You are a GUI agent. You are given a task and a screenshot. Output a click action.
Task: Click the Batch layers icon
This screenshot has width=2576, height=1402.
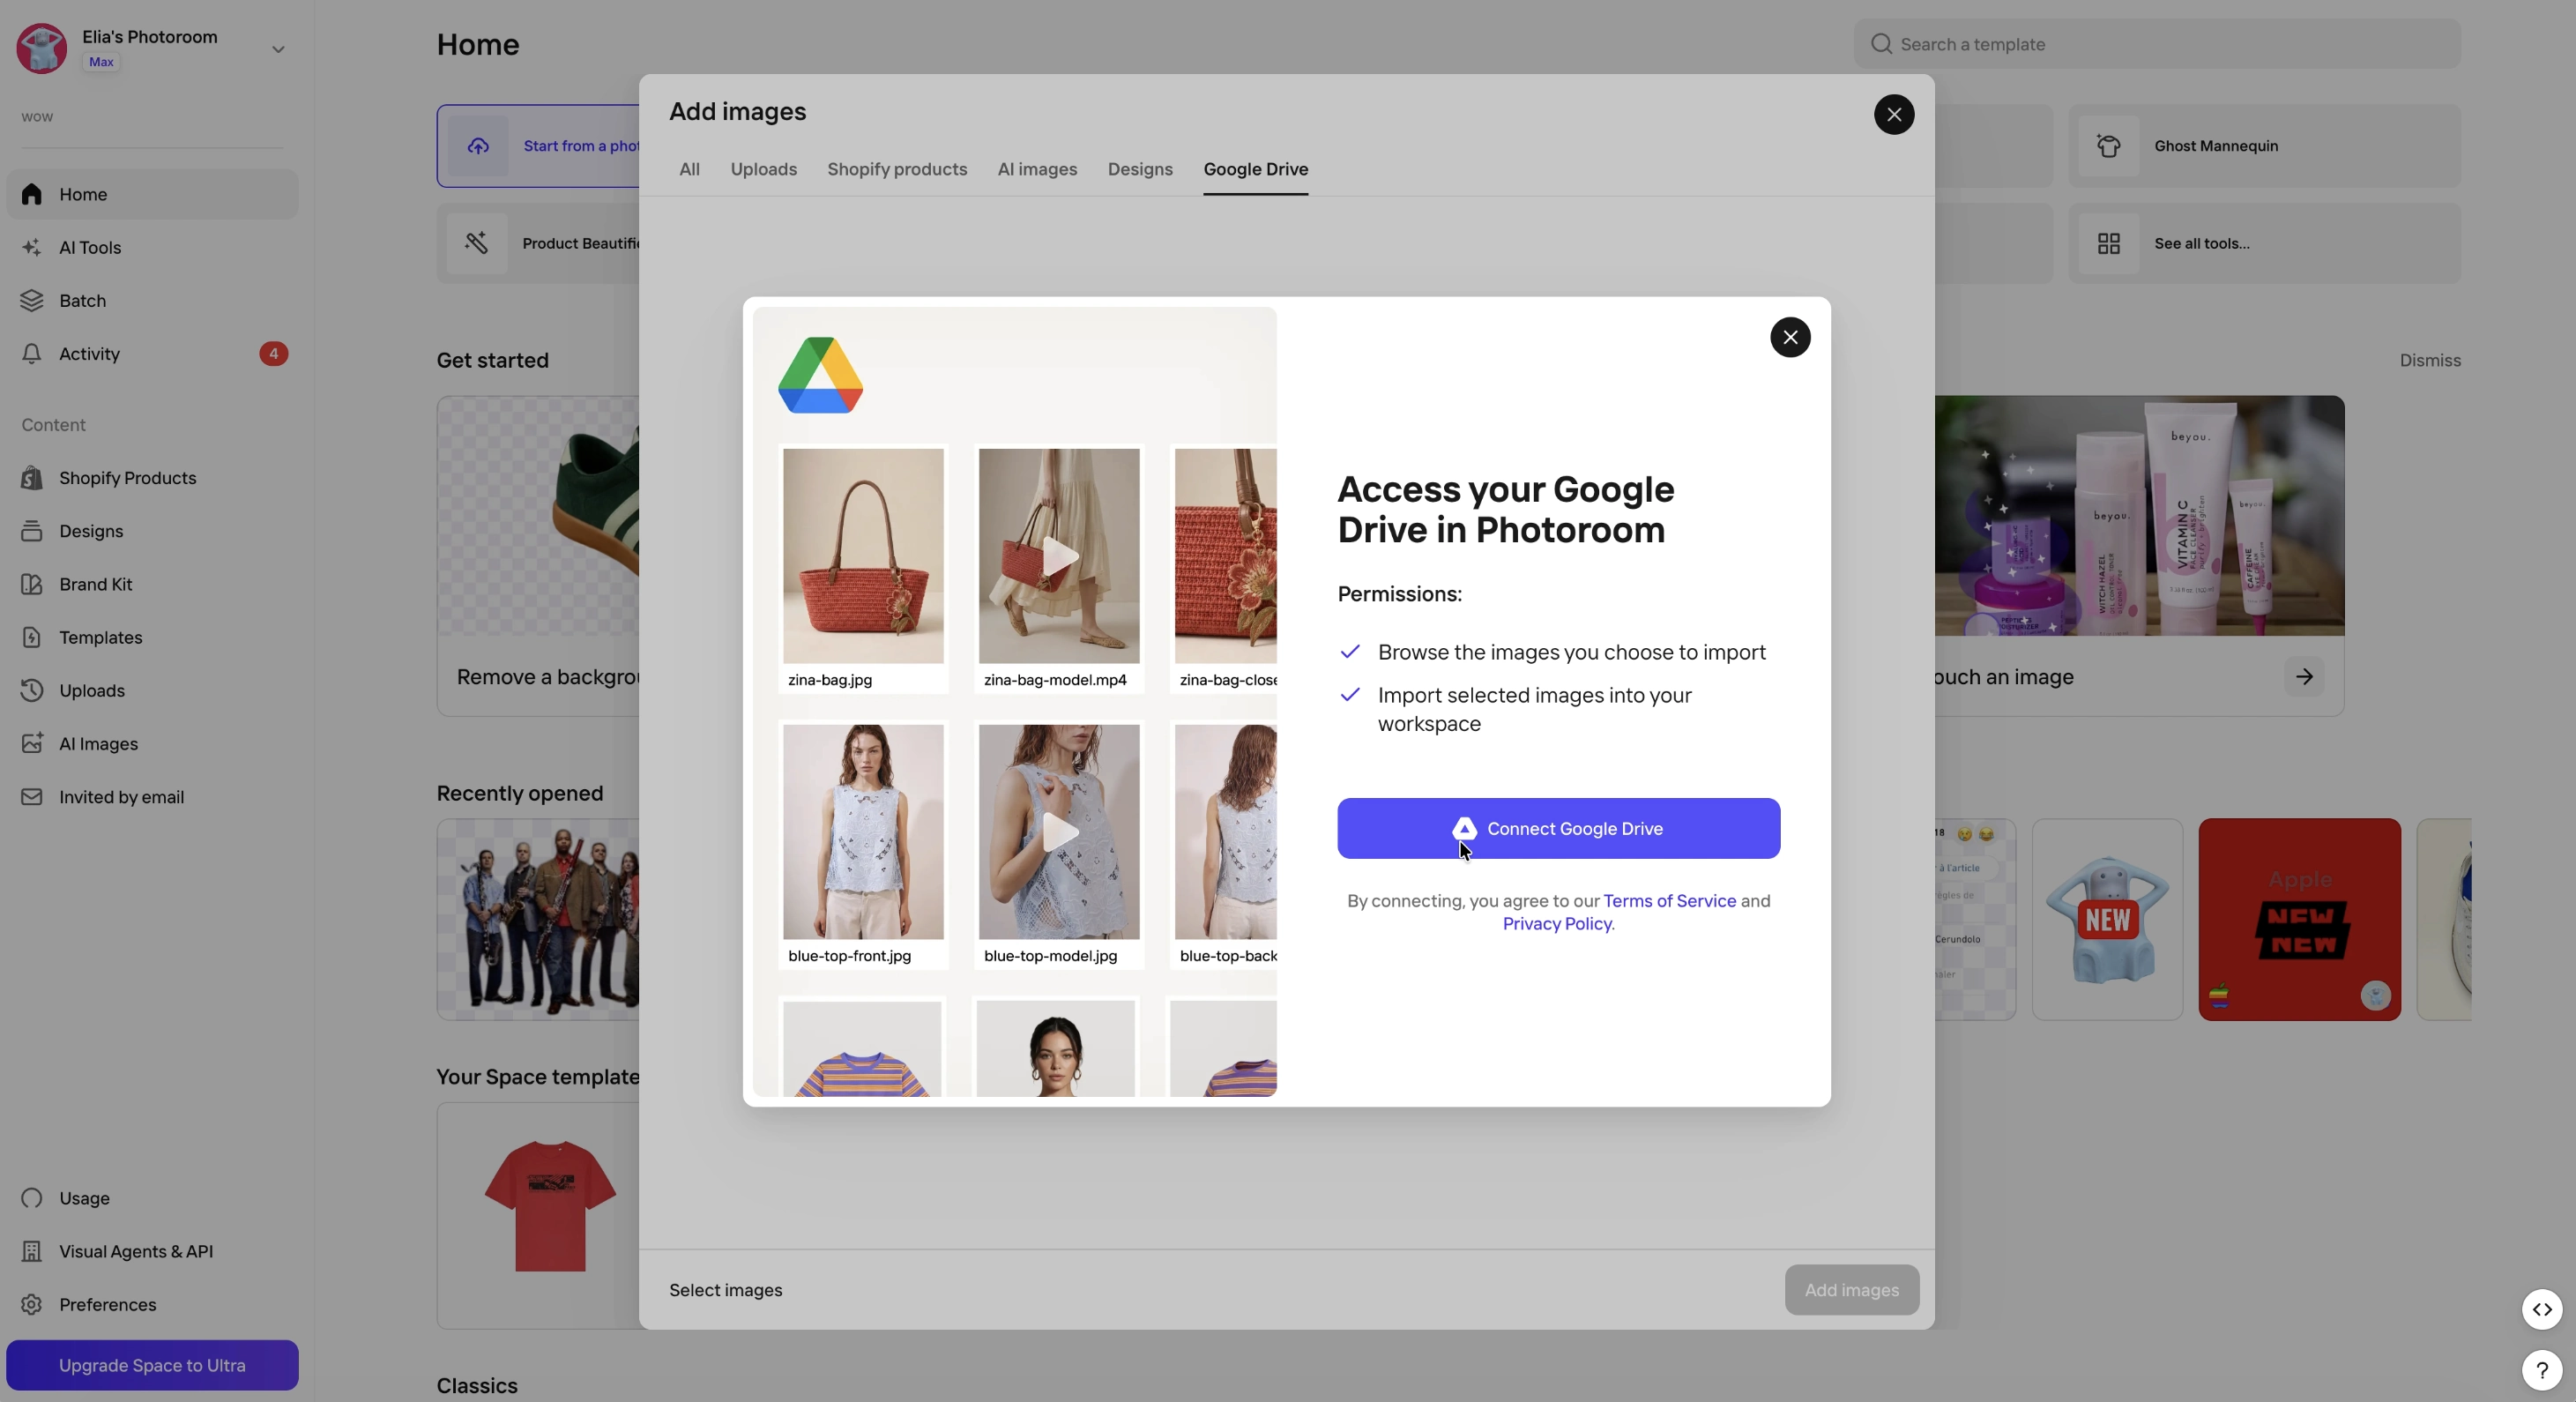tap(32, 300)
